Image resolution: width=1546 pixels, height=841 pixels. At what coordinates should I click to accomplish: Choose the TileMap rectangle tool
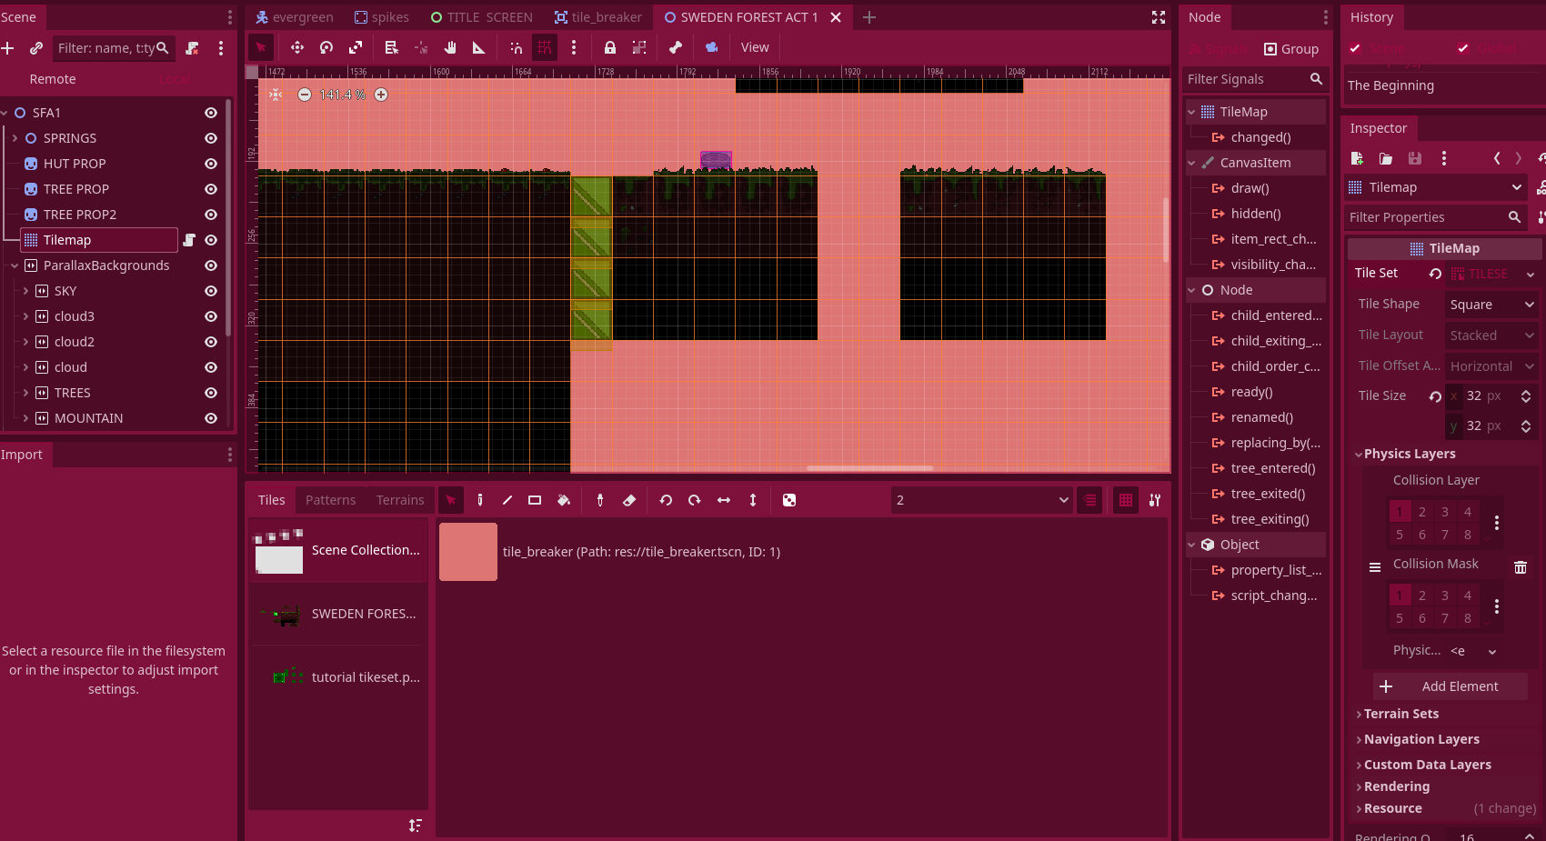(535, 500)
